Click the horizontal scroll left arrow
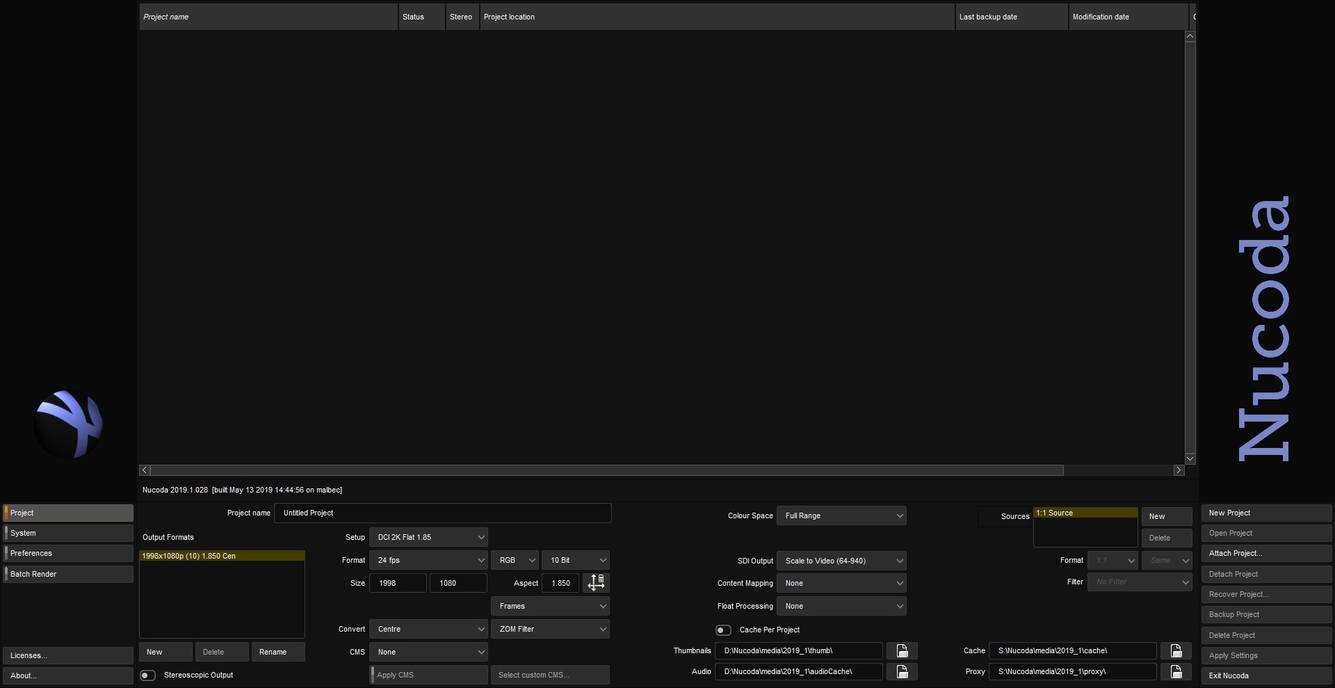The width and height of the screenshot is (1335, 688). [145, 470]
